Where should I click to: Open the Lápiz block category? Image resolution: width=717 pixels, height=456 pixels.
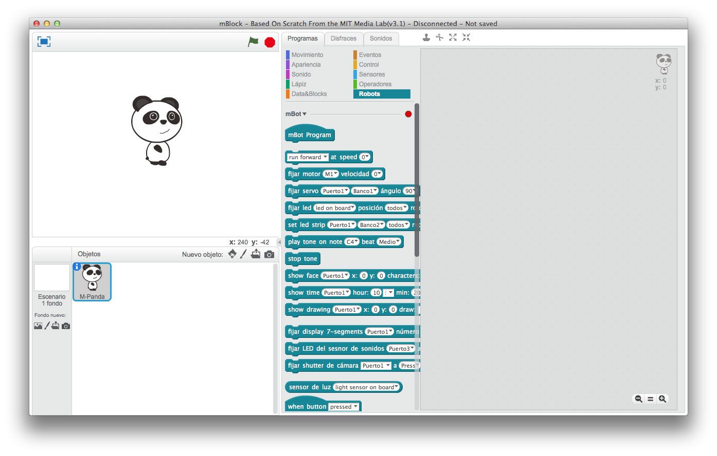(299, 84)
